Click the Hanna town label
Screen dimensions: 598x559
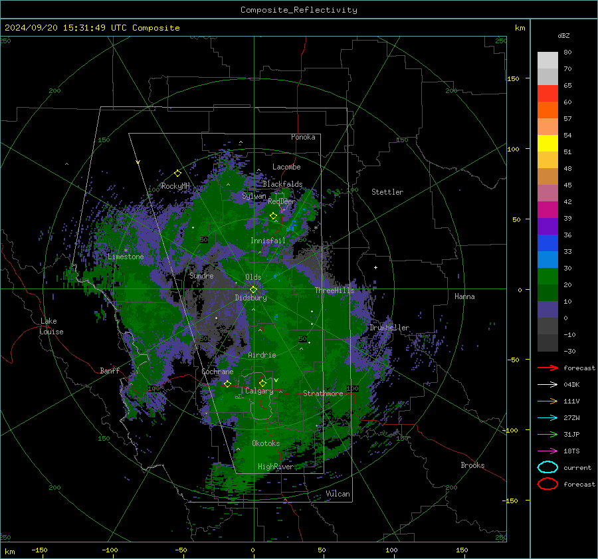[x=464, y=296]
